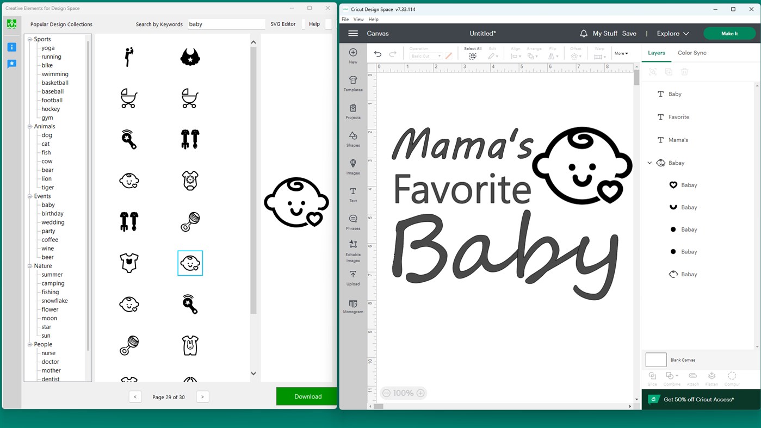Viewport: 761px width, 428px height.
Task: Click the Download button in Creative Elements
Action: pos(307,396)
